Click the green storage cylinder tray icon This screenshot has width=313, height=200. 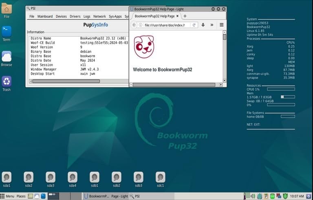(272, 196)
